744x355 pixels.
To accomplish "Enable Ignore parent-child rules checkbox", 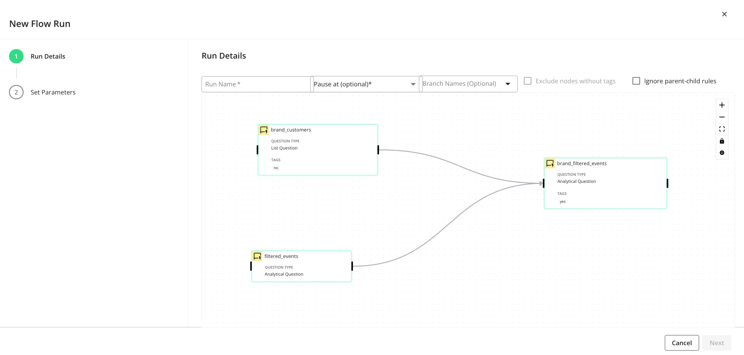I will click(x=636, y=81).
